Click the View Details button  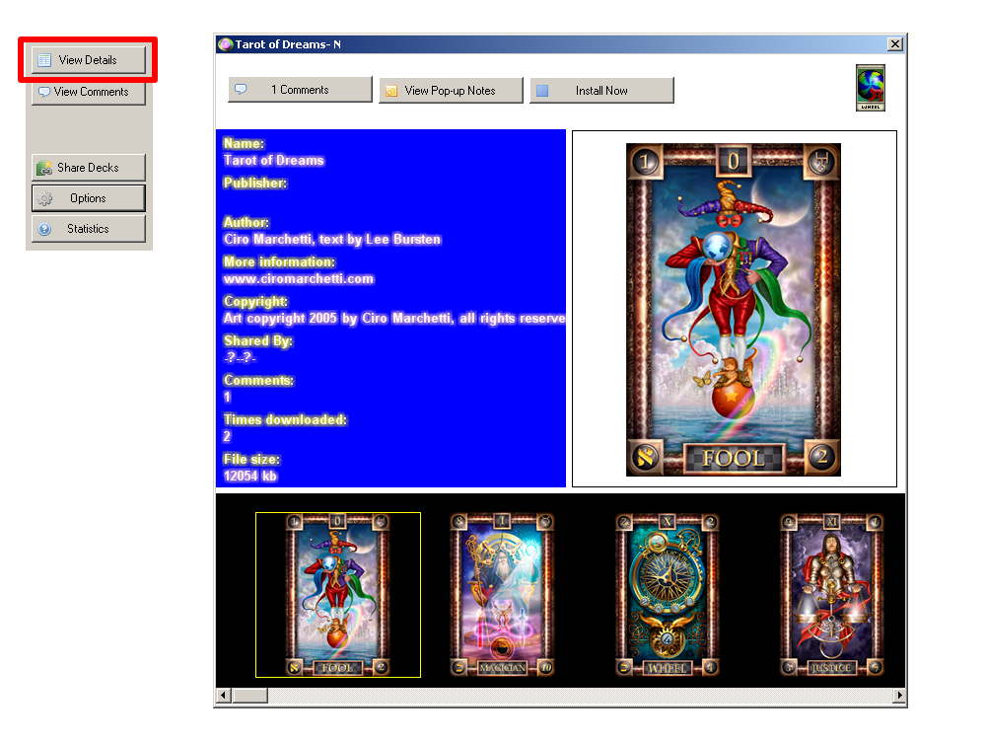click(x=89, y=60)
